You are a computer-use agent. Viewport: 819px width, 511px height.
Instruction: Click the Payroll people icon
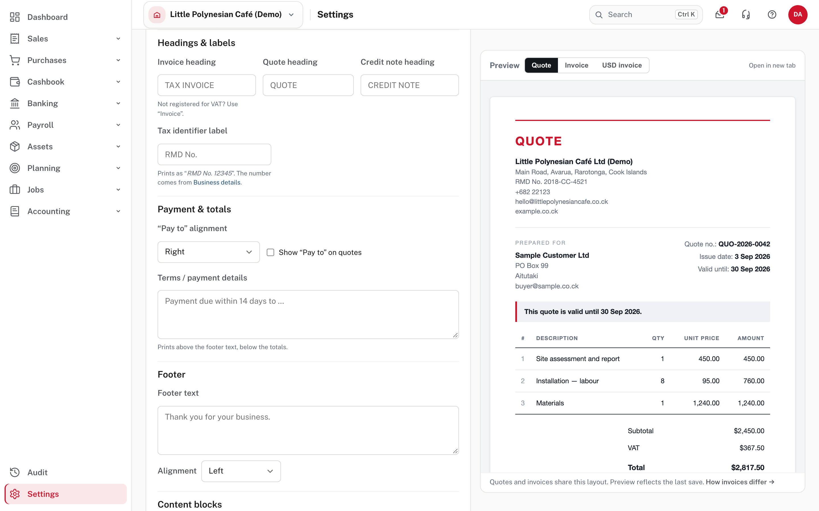(x=15, y=125)
